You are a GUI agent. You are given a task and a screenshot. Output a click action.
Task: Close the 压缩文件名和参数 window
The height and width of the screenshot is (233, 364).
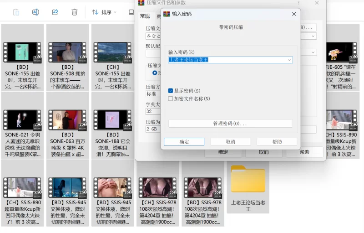coord(317,3)
